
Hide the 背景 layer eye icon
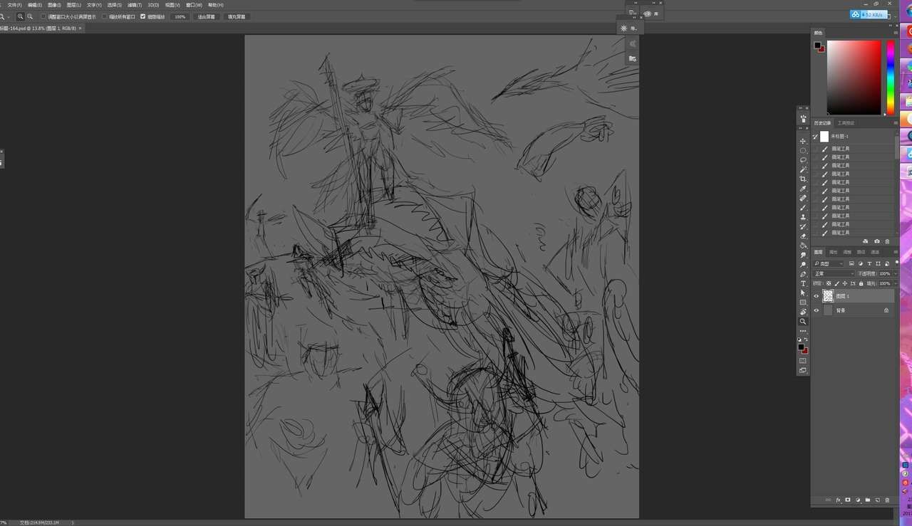click(817, 310)
